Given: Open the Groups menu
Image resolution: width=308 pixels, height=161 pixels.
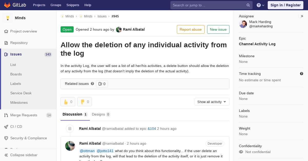Looking at the screenshot, I should pos(56,5).
